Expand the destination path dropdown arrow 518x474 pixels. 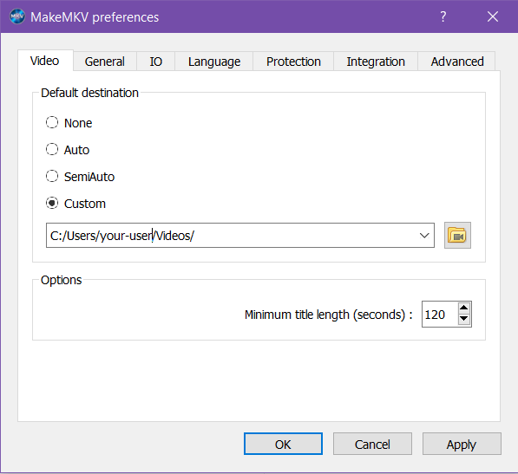point(424,236)
